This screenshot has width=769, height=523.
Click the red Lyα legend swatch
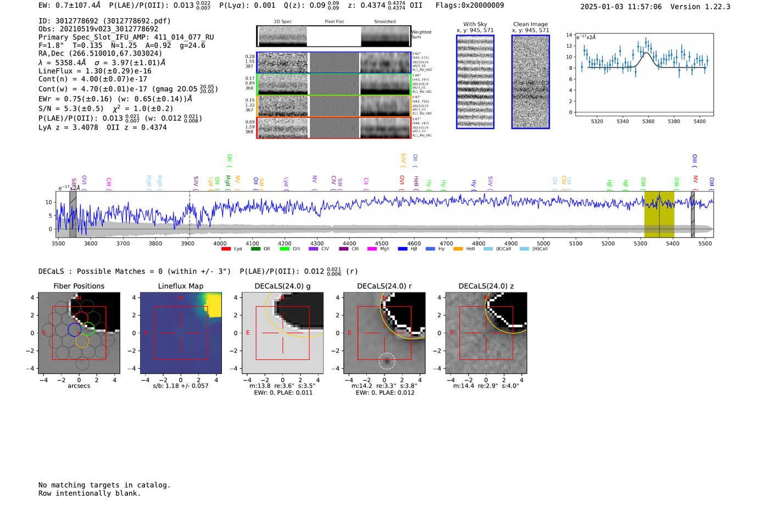tap(226, 249)
